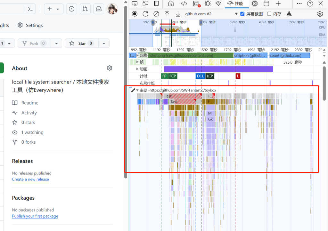The width and height of the screenshot is (328, 231).
Task: Open the performance capture settings gear
Action: tap(320, 14)
